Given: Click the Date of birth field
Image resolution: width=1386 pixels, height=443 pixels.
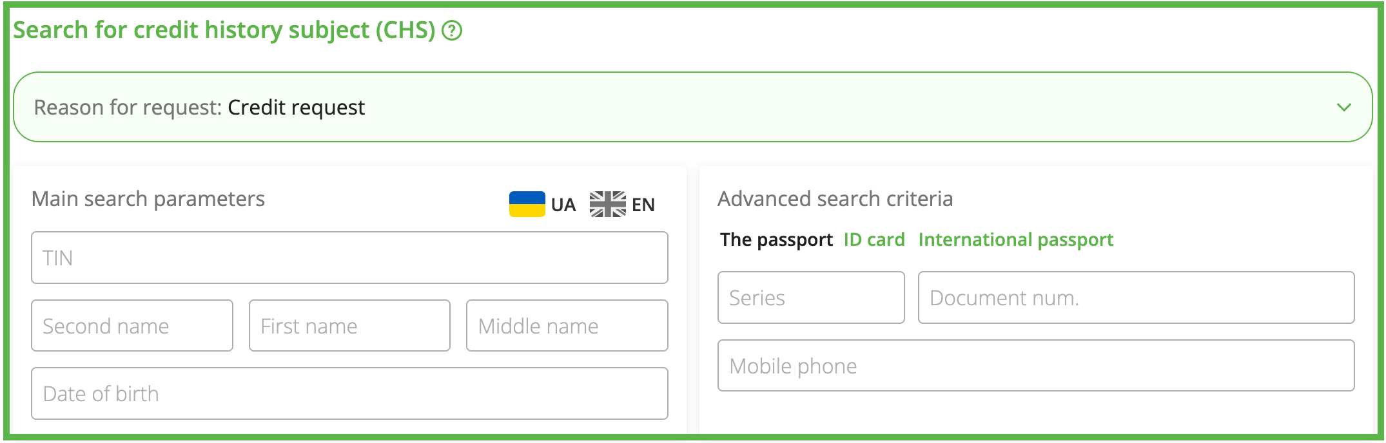Looking at the screenshot, I should (x=349, y=393).
